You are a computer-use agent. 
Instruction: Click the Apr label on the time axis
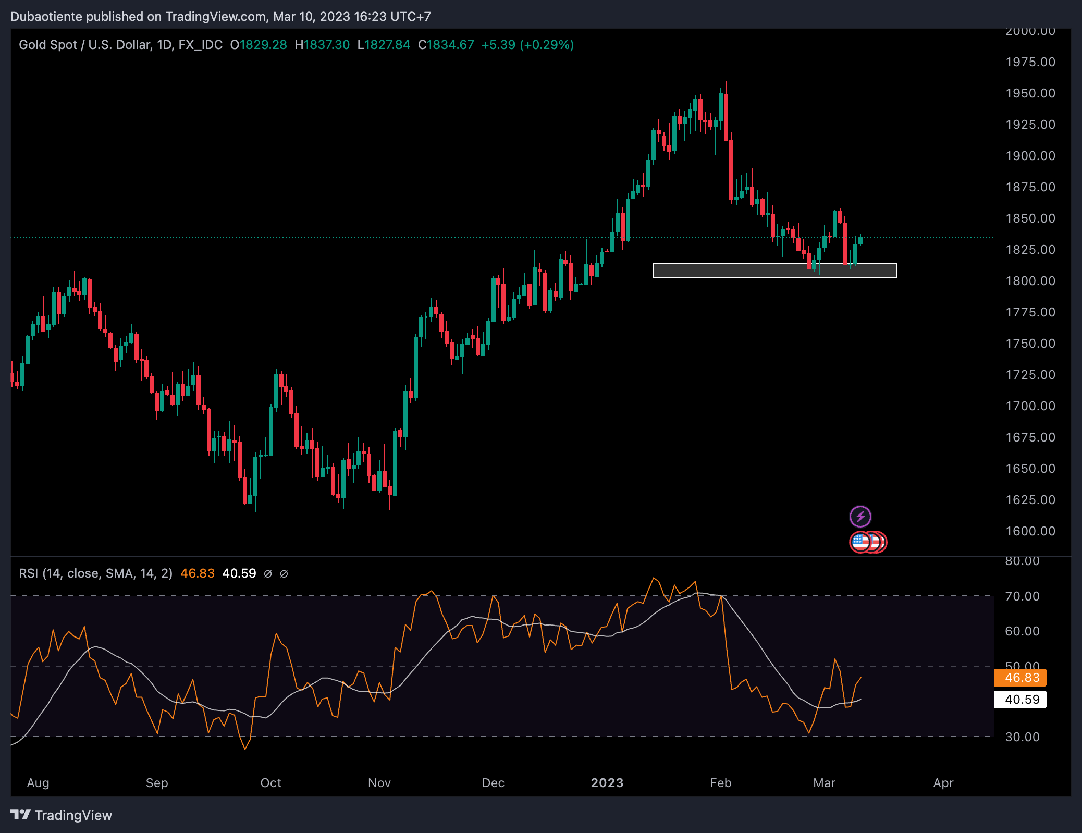point(943,783)
